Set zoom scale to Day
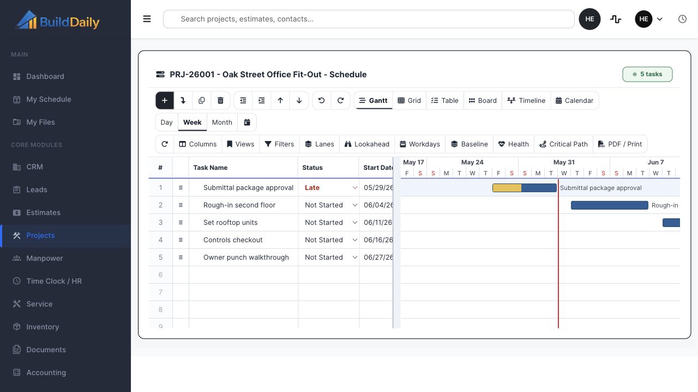The image size is (698, 392). point(167,122)
